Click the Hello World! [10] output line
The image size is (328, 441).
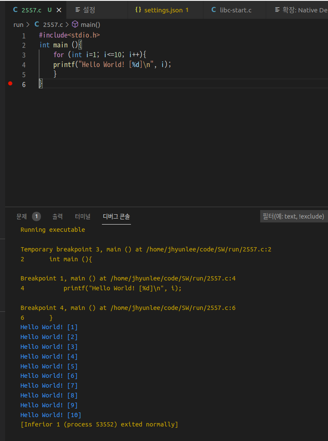tap(51, 415)
